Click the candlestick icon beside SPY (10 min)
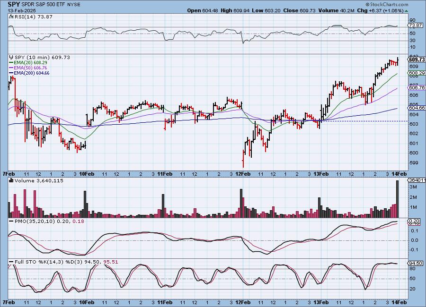426x307 pixels. tap(11, 57)
